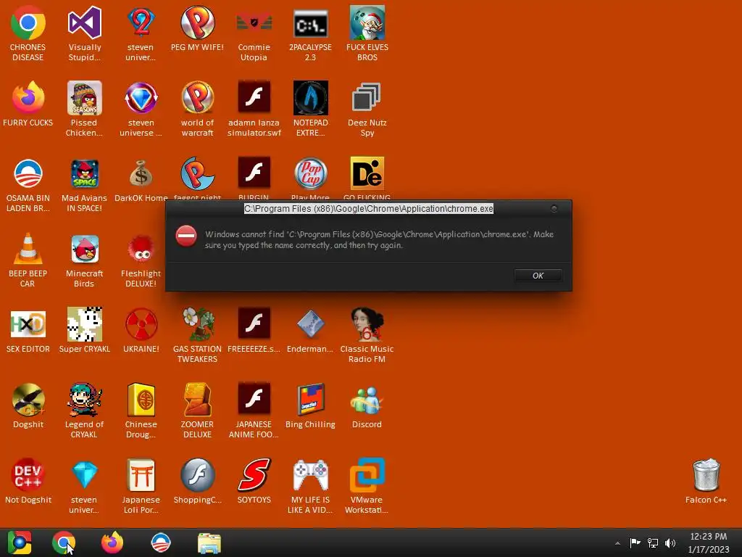Launch the BEEP BEEP CAR traffic cone icon
This screenshot has width=742, height=557.
pos(28,260)
